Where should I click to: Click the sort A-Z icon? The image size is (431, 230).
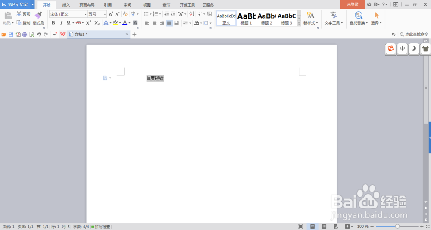coord(192,14)
